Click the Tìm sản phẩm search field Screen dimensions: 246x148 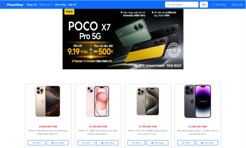tap(182, 5)
